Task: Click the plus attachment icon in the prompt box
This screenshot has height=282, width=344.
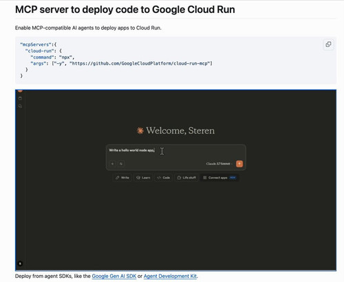Action: pyautogui.click(x=112, y=164)
